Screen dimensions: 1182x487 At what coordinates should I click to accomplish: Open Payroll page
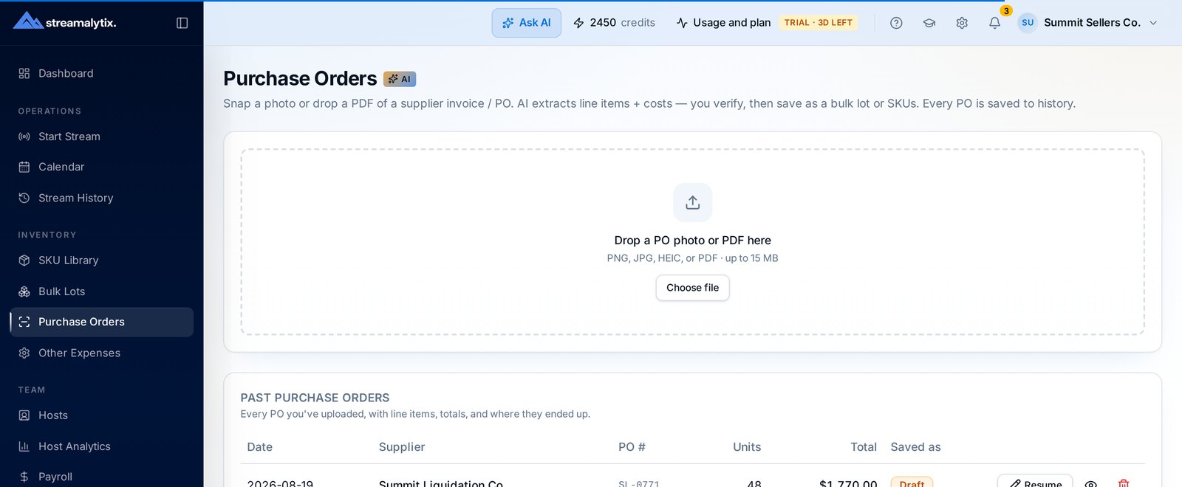click(x=101, y=477)
